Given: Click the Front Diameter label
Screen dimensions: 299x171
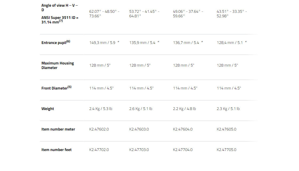Looking at the screenshot, I should pos(57,88).
